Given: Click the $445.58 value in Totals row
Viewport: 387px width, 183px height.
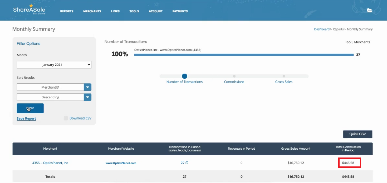Looking at the screenshot, I should (x=348, y=177).
